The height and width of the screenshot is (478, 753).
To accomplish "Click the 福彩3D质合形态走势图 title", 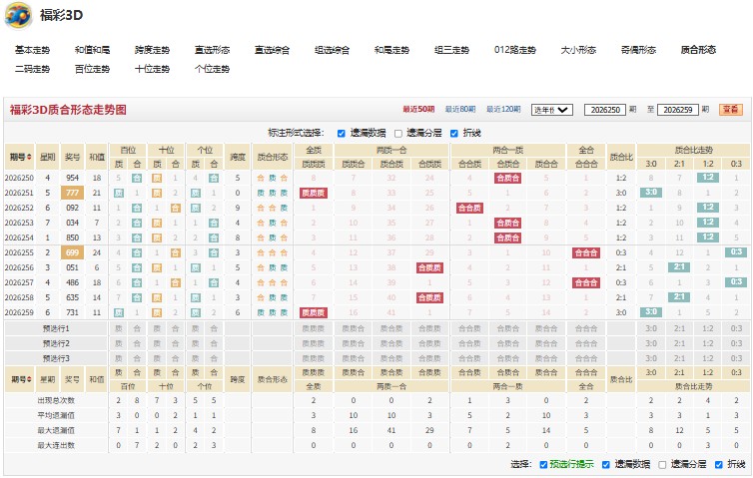I will point(68,110).
